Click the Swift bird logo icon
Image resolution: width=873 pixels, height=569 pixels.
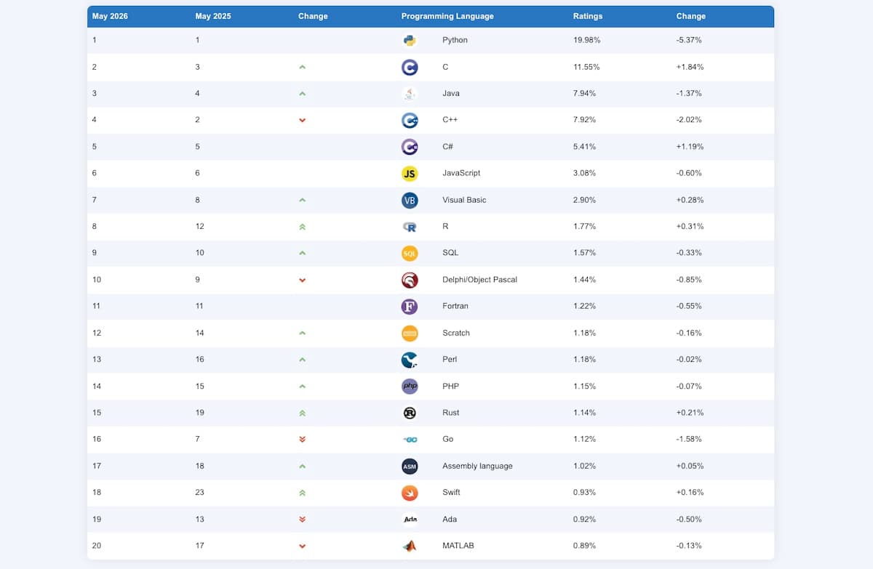point(410,493)
